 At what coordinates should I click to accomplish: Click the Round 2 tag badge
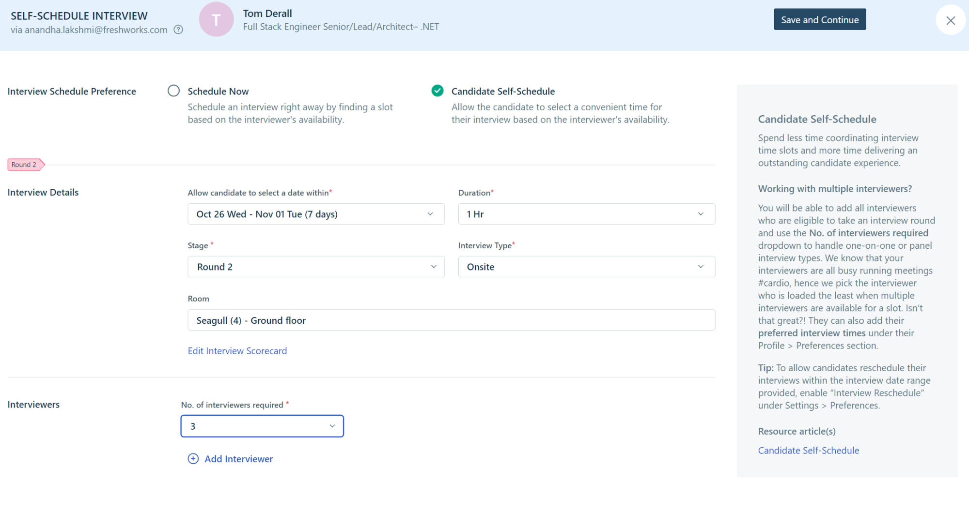(25, 165)
